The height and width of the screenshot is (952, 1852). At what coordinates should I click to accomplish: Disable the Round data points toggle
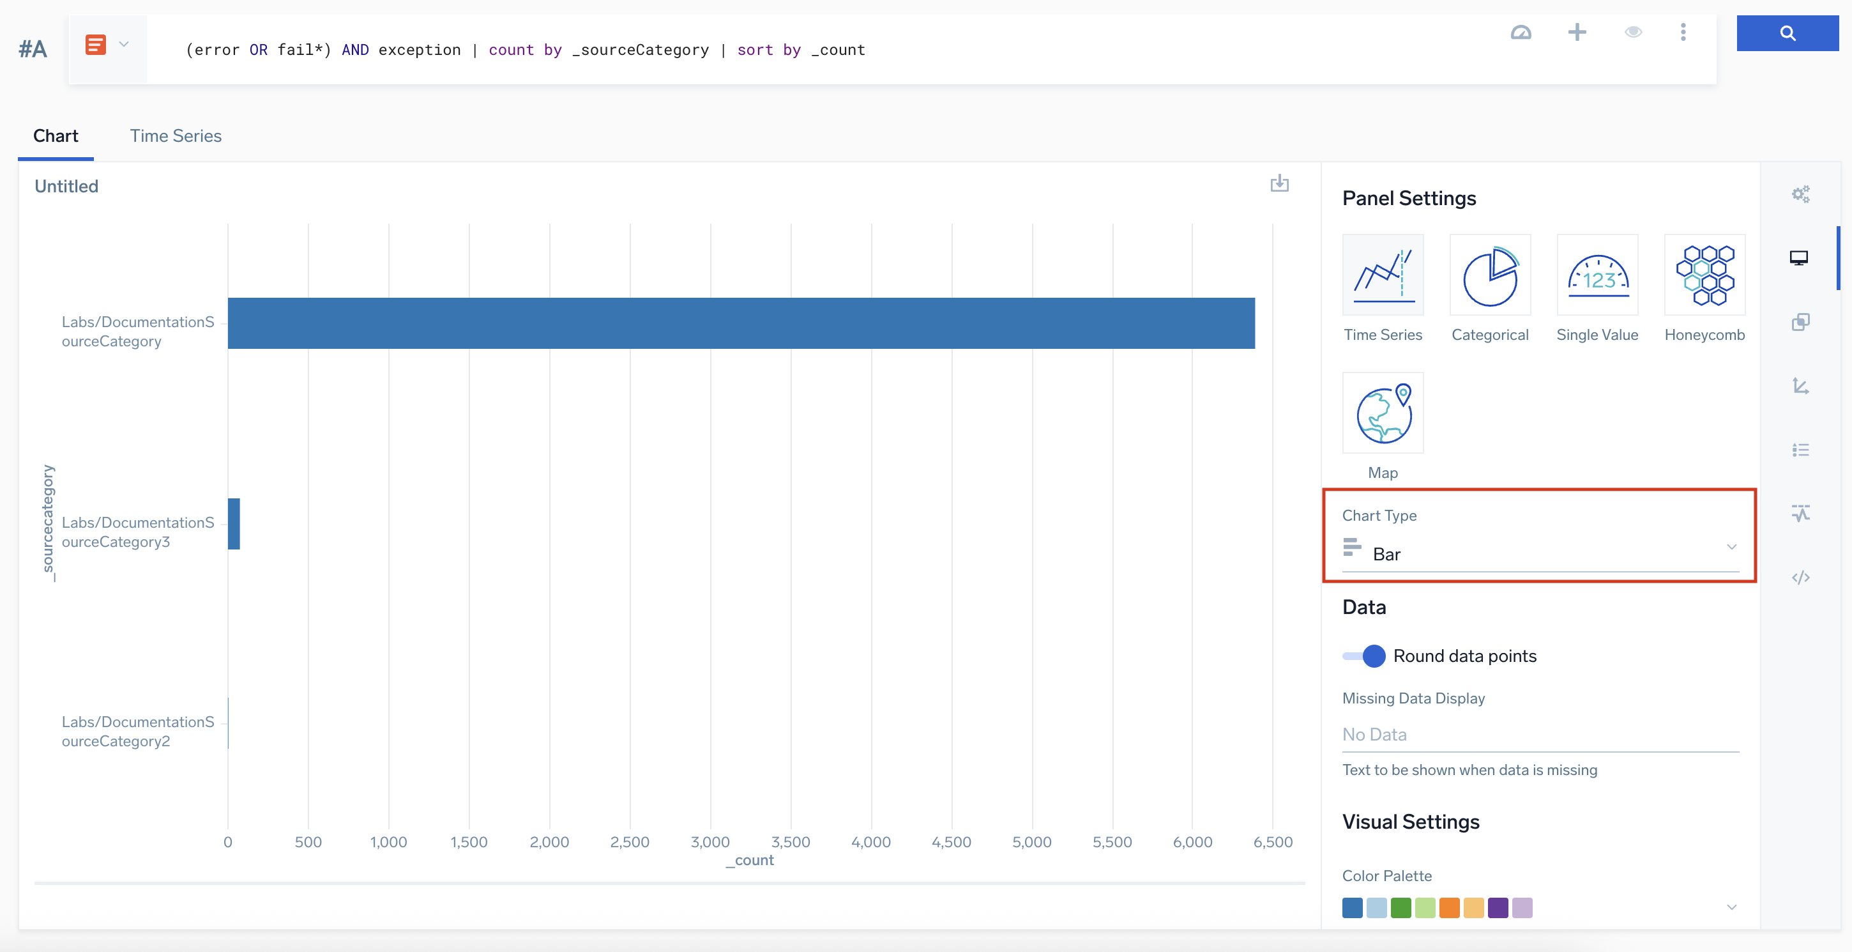tap(1364, 656)
